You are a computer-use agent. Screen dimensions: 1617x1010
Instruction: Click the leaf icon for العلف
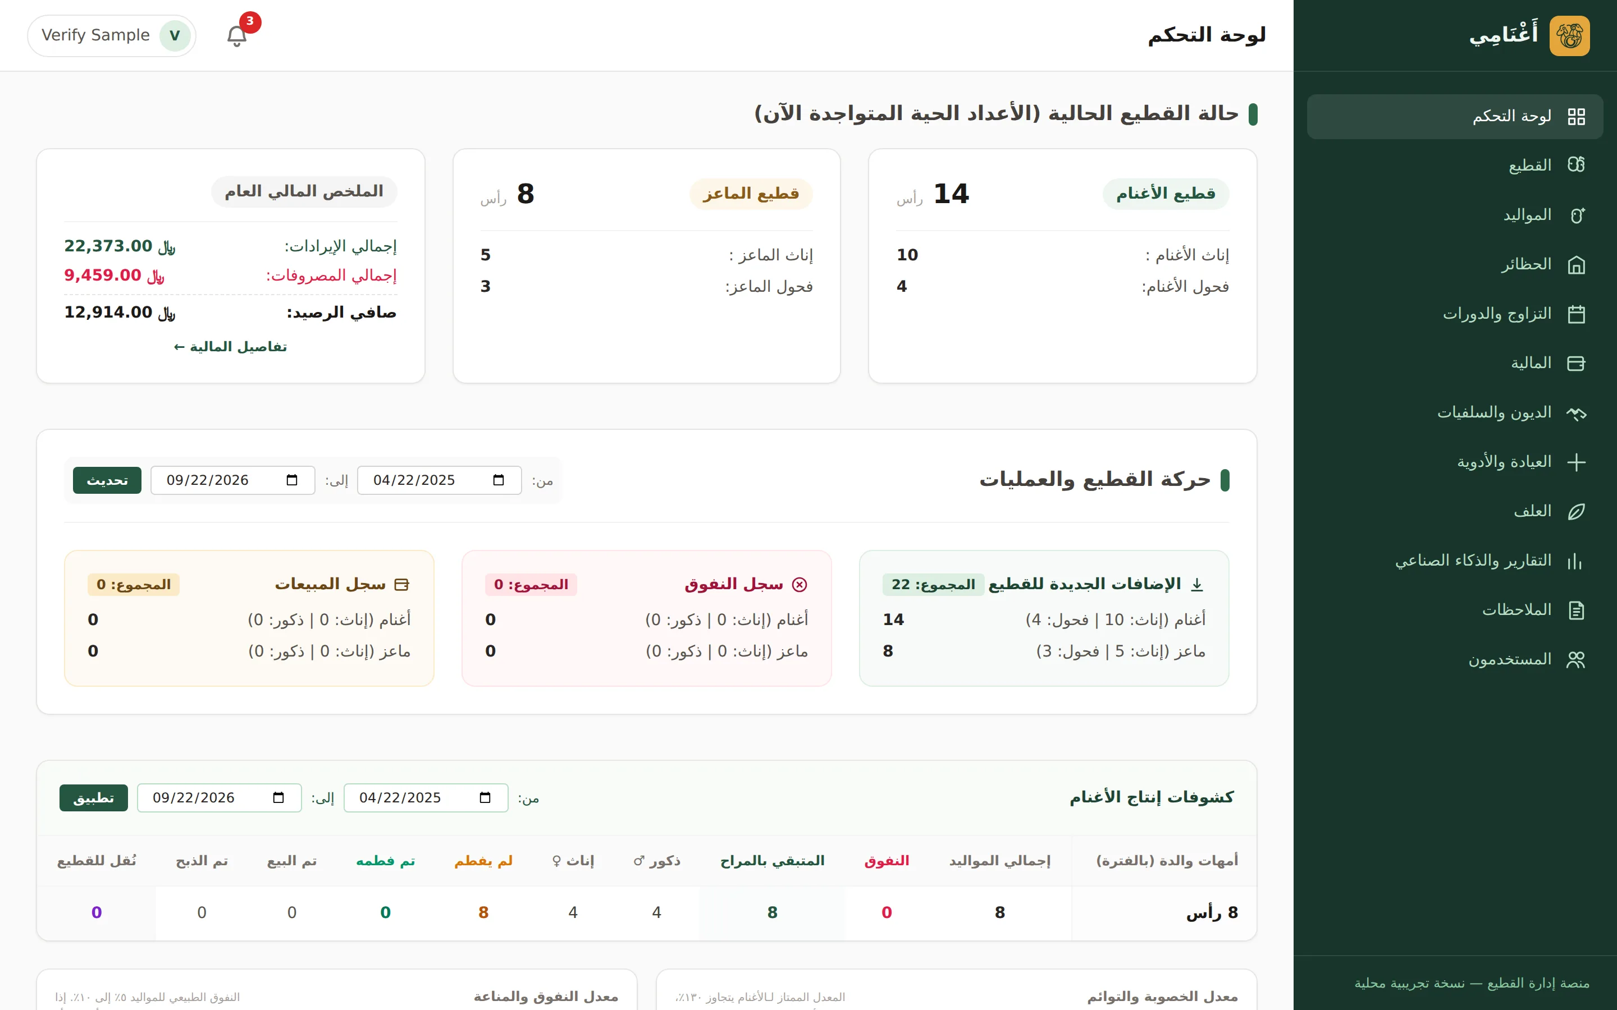click(x=1576, y=512)
